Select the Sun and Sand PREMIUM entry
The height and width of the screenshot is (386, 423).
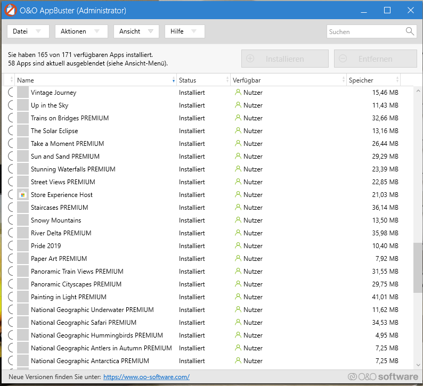(65, 157)
